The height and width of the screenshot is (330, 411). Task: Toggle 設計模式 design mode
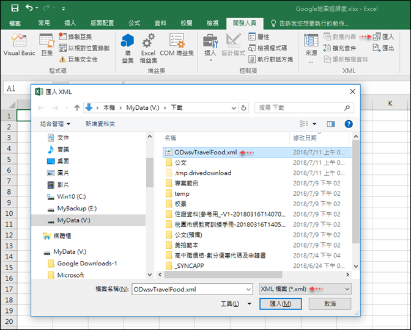(x=233, y=45)
